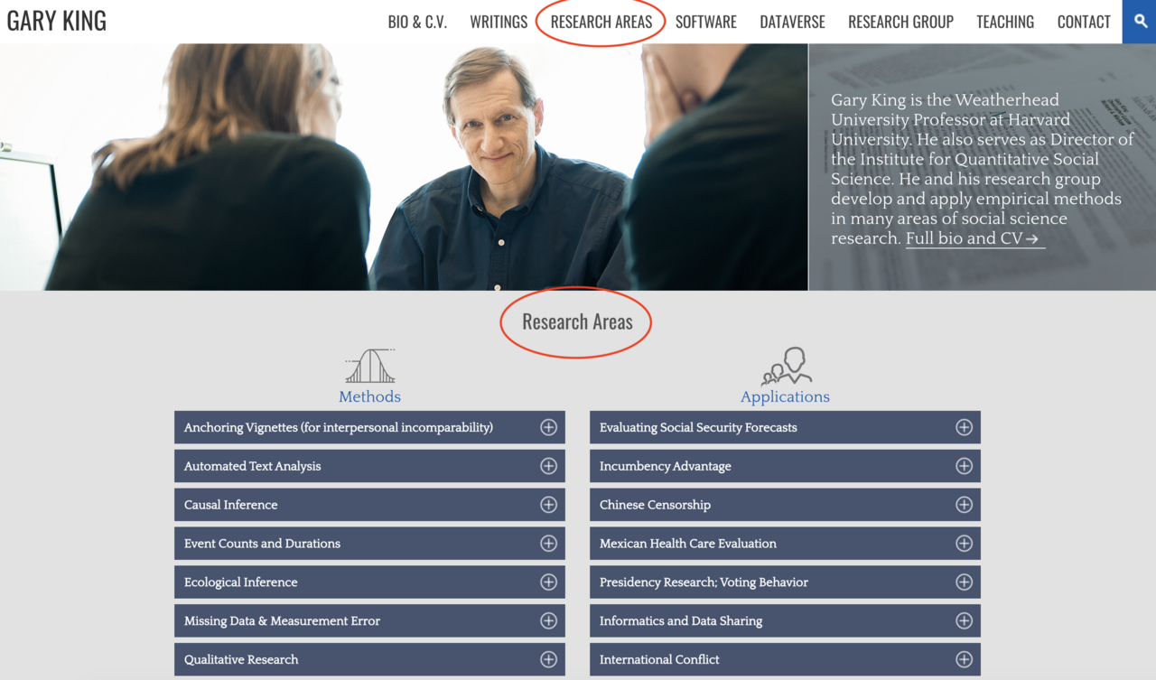Click the Applications people icon
The image size is (1156, 680).
[786, 366]
